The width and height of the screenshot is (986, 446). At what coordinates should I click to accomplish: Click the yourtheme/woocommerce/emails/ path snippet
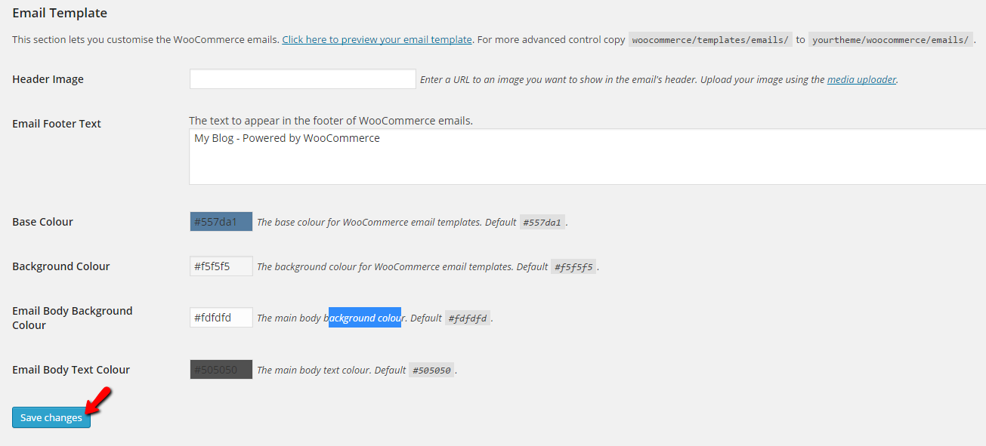point(891,39)
